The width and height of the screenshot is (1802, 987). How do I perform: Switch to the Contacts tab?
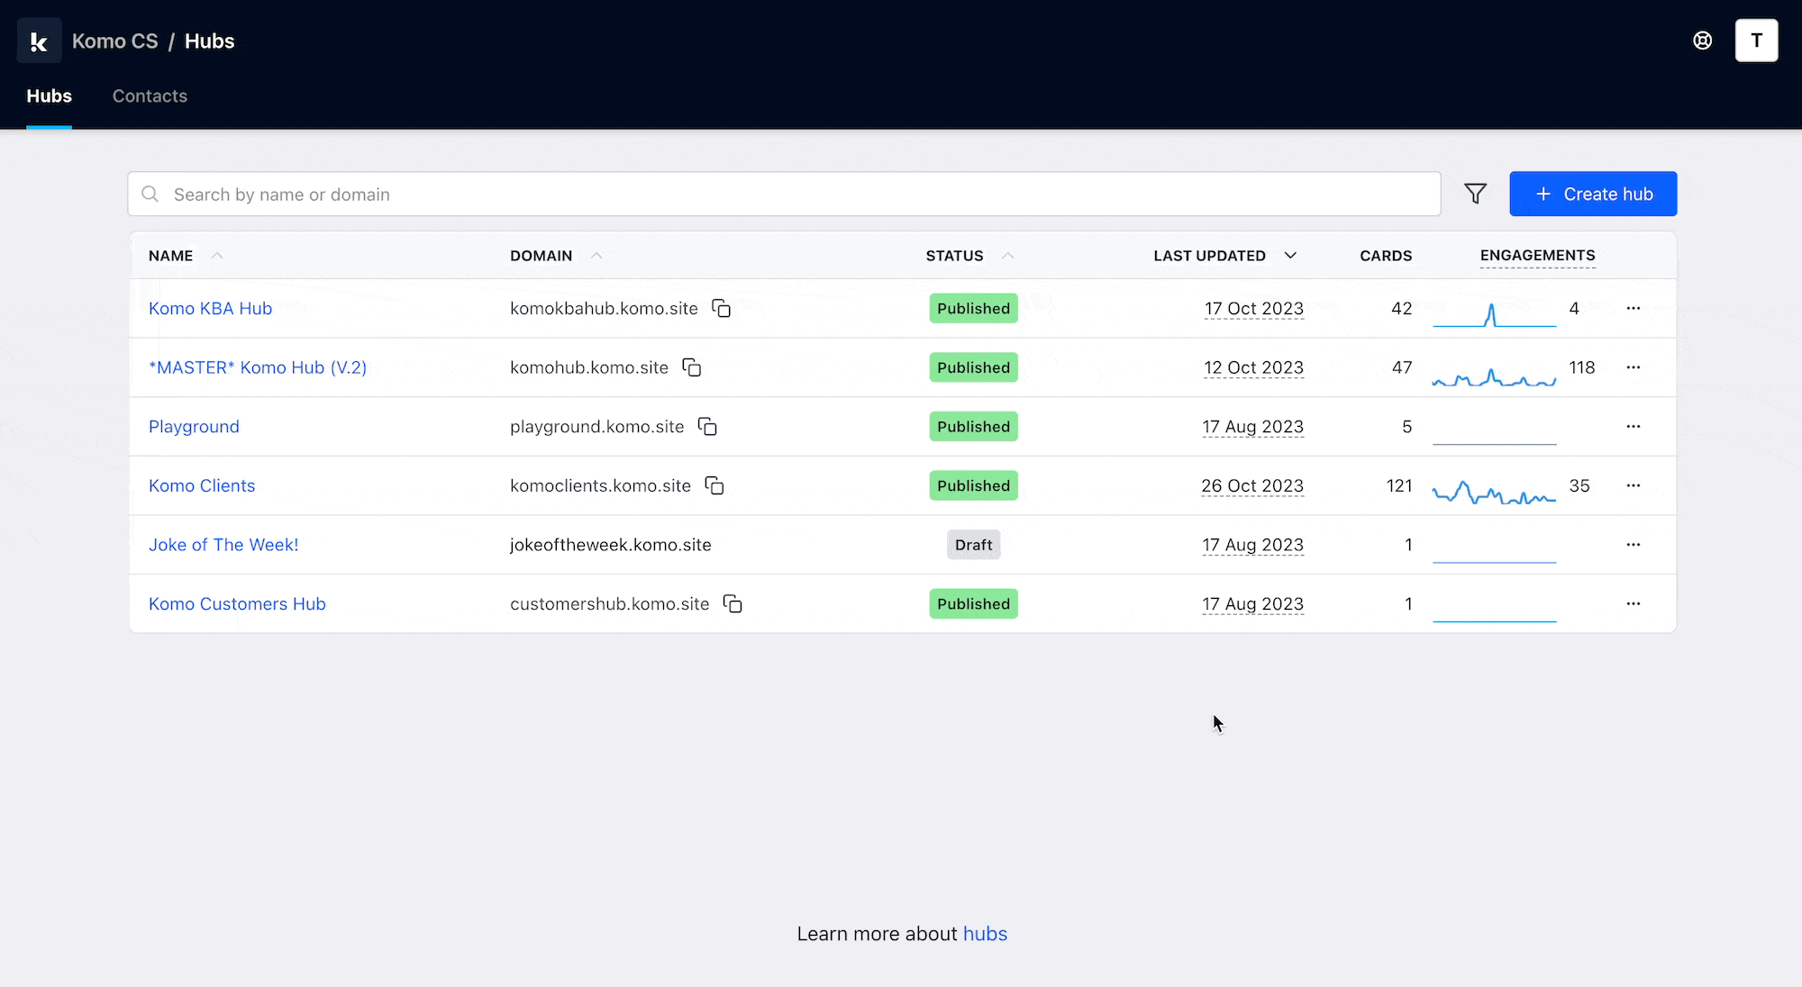tap(150, 96)
